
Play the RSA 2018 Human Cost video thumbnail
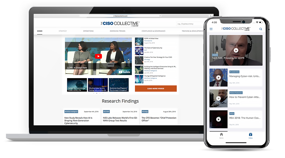point(219,119)
